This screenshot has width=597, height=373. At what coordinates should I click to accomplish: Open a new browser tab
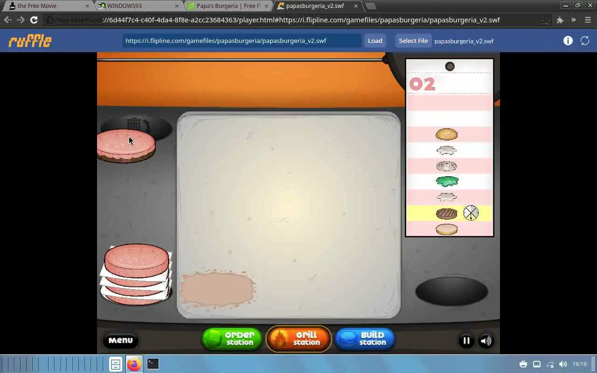[x=370, y=6]
